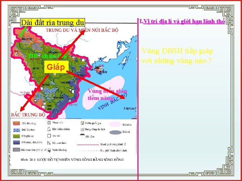Select the Nước khoáng legend symbol
The height and width of the screenshot is (181, 242).
(49, 150)
